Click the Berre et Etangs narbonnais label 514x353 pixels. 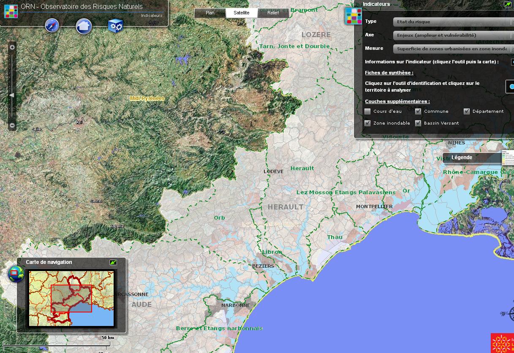[x=219, y=329]
